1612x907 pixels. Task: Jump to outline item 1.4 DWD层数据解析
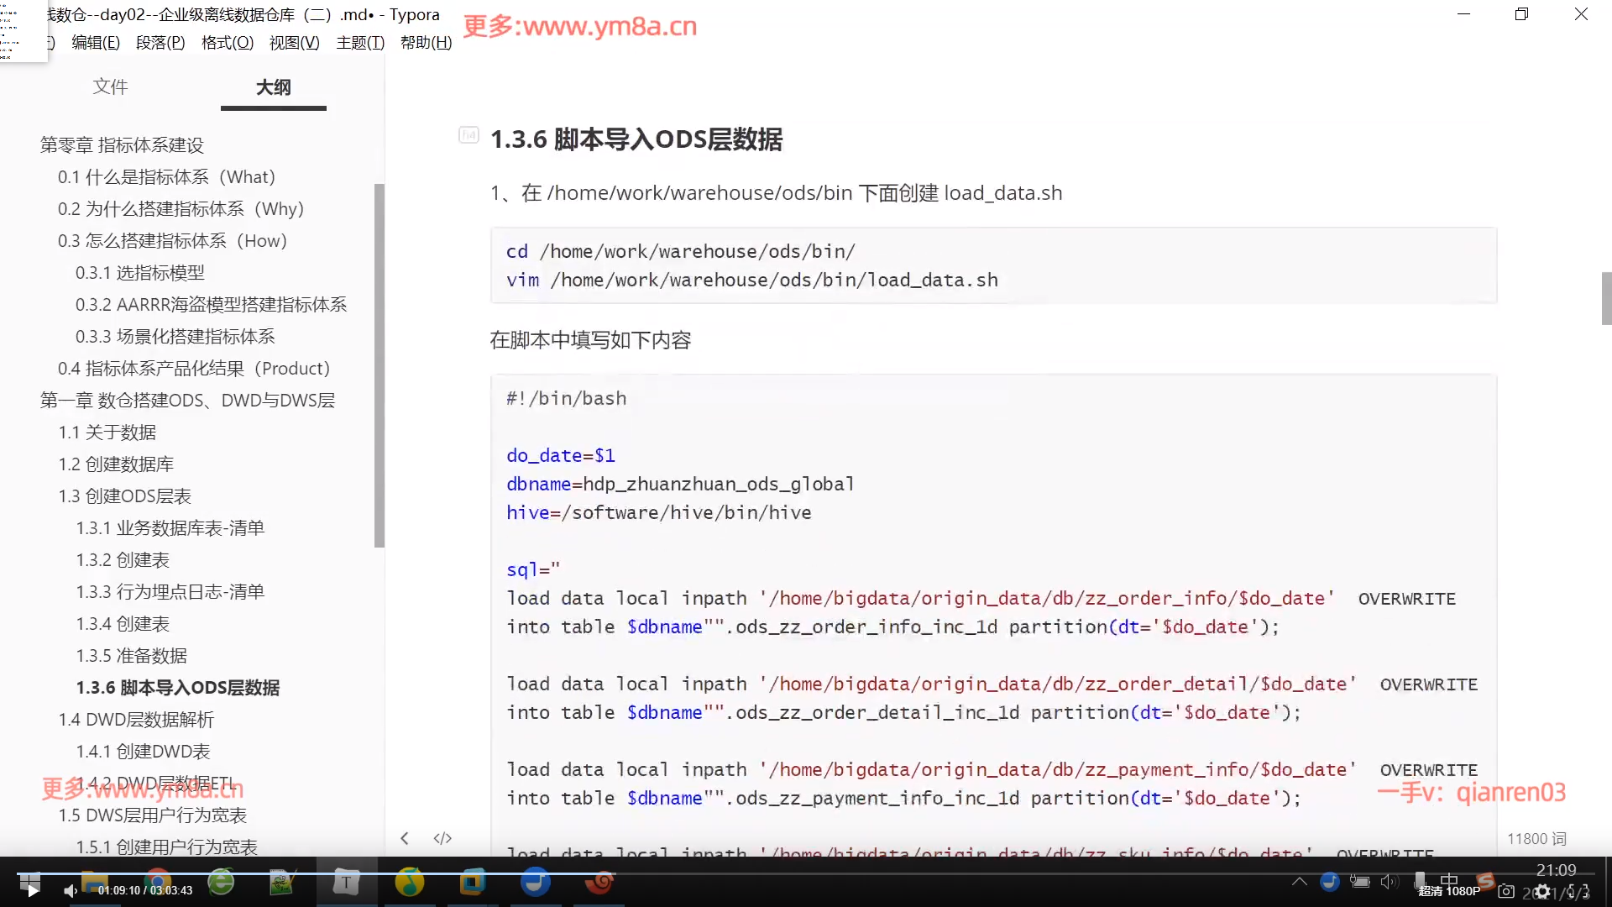[x=136, y=719]
